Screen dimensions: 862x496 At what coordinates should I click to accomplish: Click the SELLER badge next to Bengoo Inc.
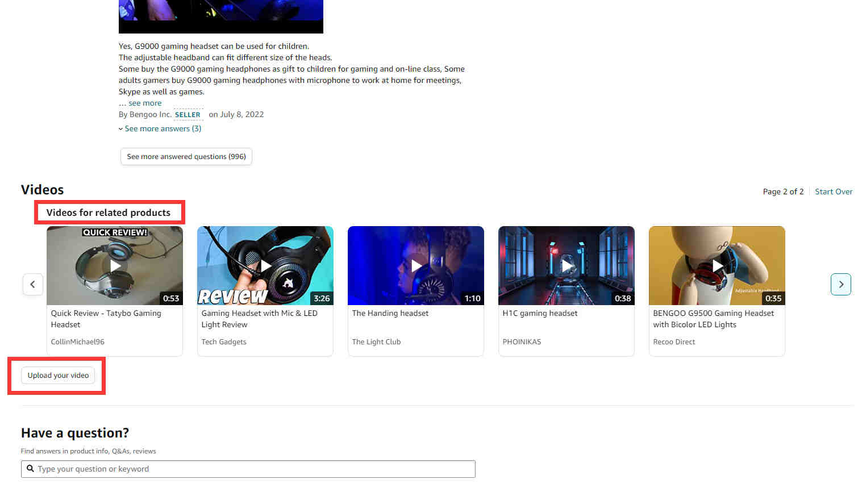pyautogui.click(x=188, y=114)
